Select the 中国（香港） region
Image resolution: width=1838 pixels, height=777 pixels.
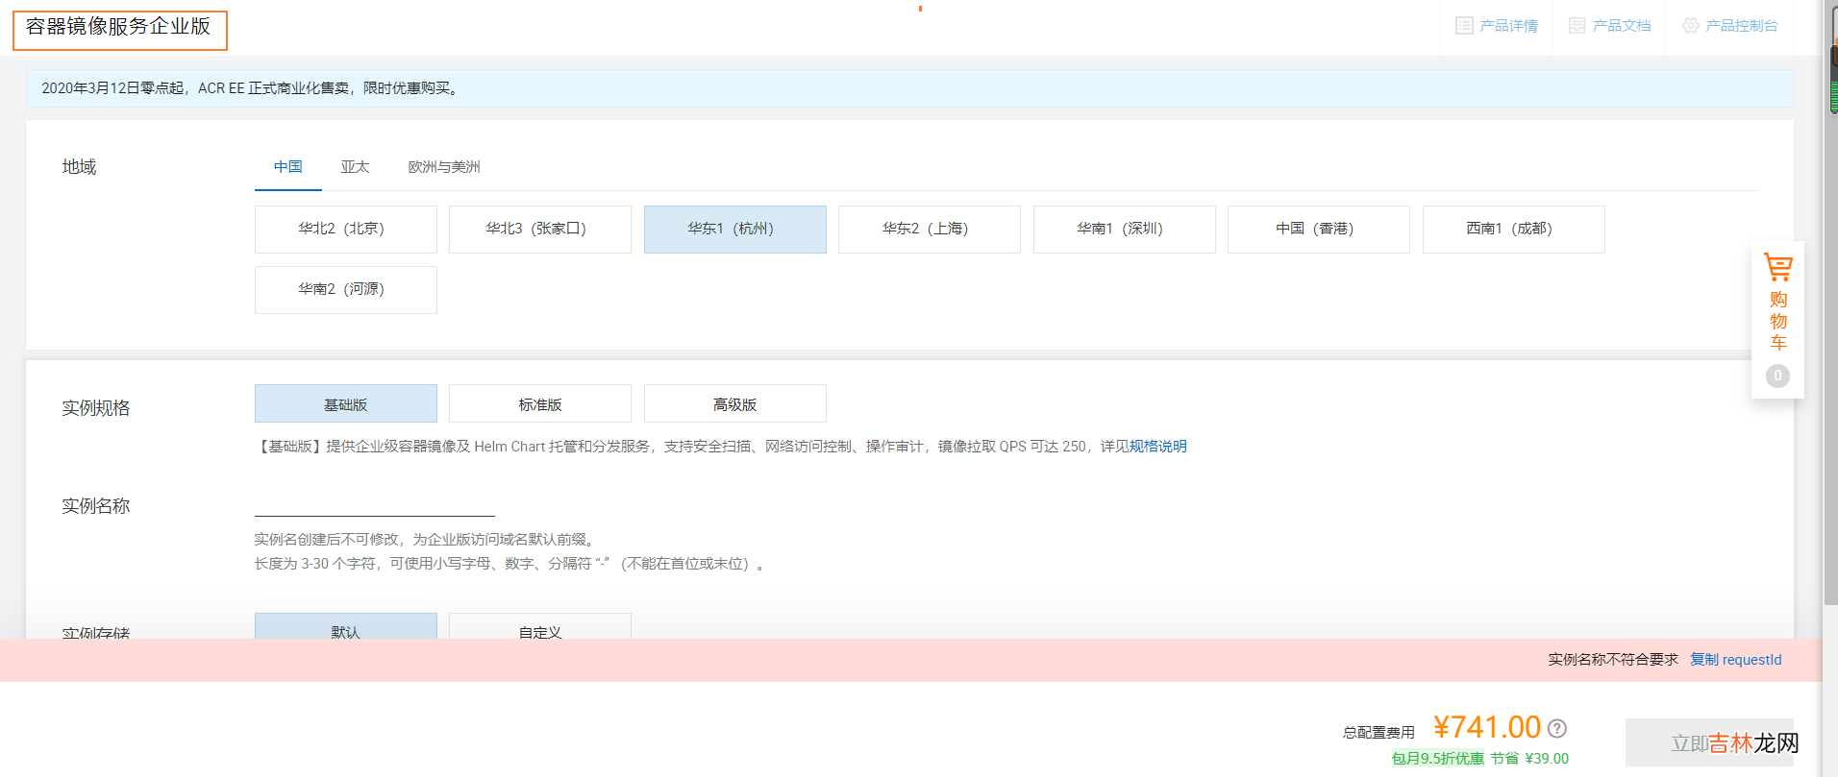click(1318, 230)
